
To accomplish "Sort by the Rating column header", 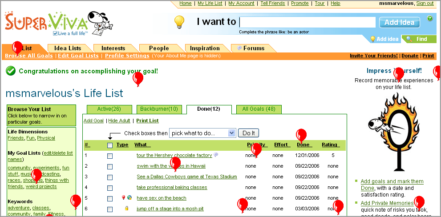I will pos(331,145).
